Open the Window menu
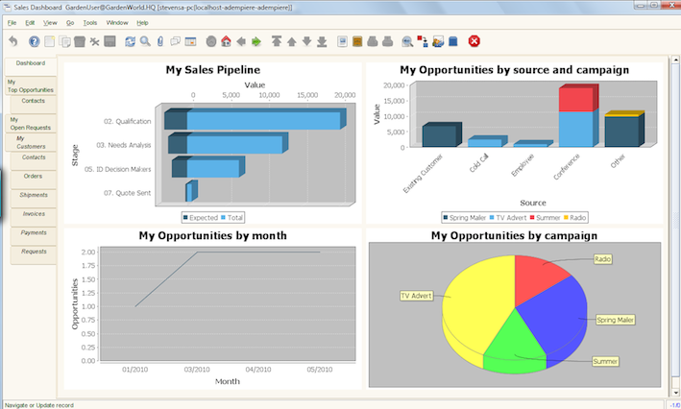The width and height of the screenshot is (681, 409). pos(117,21)
